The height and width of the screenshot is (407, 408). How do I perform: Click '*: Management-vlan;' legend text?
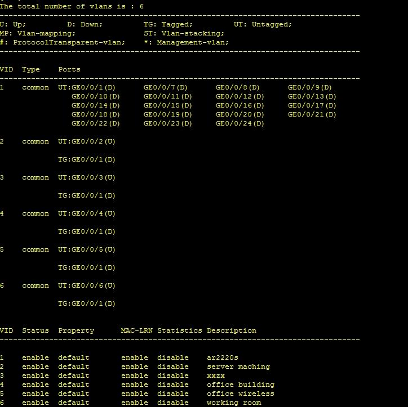[x=187, y=42]
